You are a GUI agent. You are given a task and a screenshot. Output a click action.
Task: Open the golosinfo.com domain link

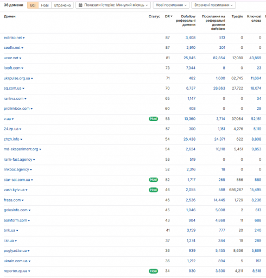click(x=16, y=210)
